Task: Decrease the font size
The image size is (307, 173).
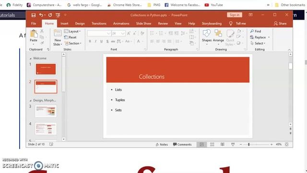Action: 134,33
